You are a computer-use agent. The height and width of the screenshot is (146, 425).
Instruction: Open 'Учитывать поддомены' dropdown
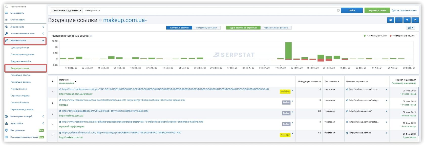tap(67, 10)
